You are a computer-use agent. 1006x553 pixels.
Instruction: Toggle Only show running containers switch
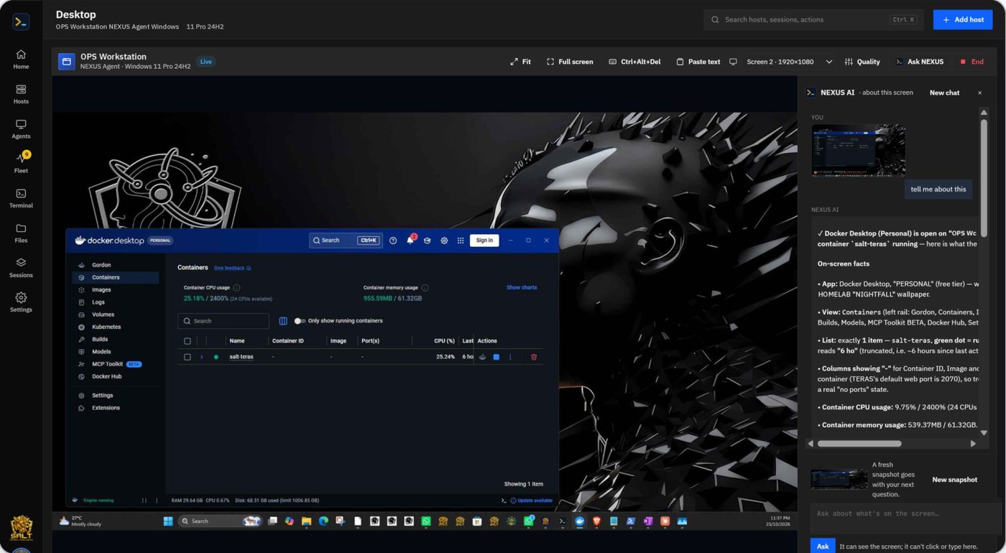click(300, 321)
